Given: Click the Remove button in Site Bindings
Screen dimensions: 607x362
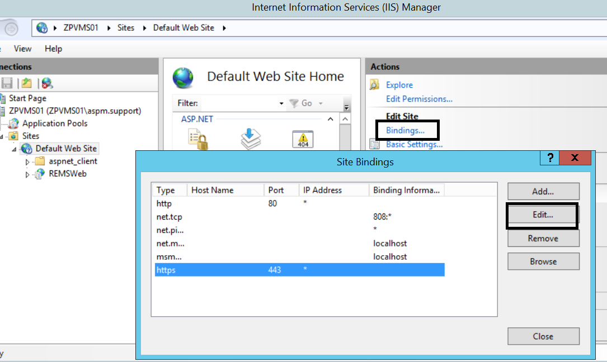Looking at the screenshot, I should click(543, 238).
